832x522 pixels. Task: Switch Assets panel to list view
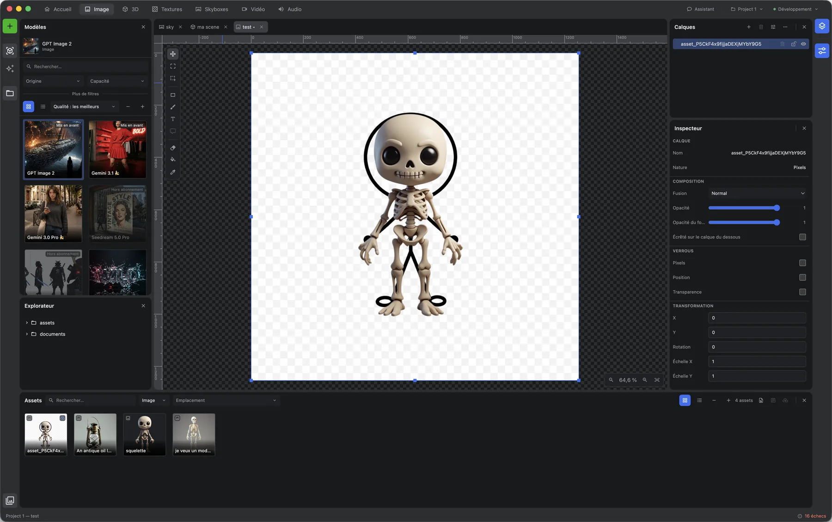699,400
